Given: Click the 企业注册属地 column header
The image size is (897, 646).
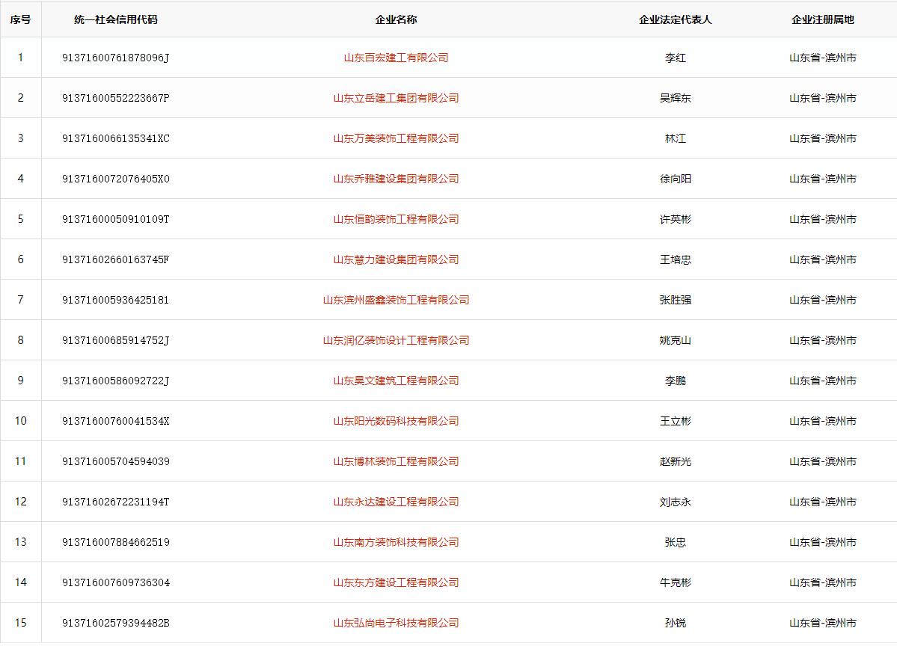Looking at the screenshot, I should point(822,19).
